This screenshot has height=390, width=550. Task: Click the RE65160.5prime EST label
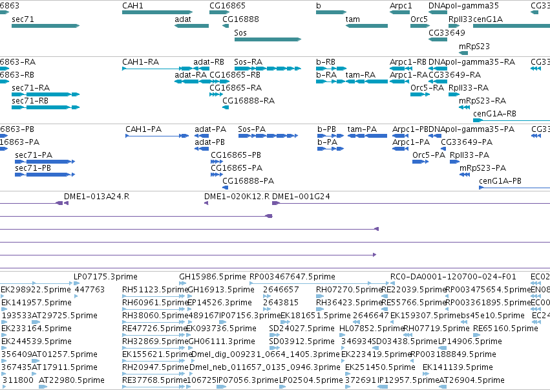pos(505,329)
